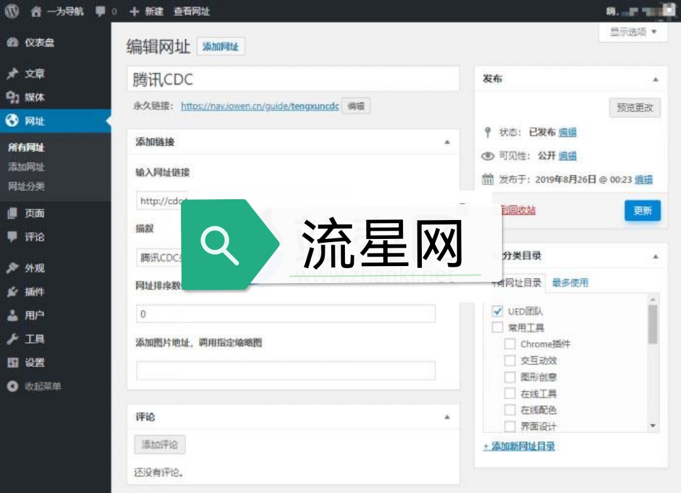The height and width of the screenshot is (493, 681).
Task: Click the 添加评论 button
Action: tap(160, 444)
